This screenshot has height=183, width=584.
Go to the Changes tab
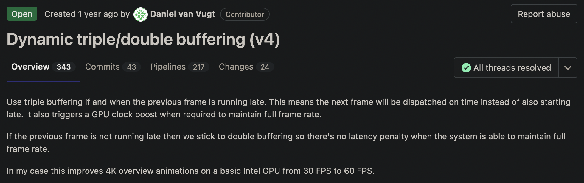coord(236,67)
